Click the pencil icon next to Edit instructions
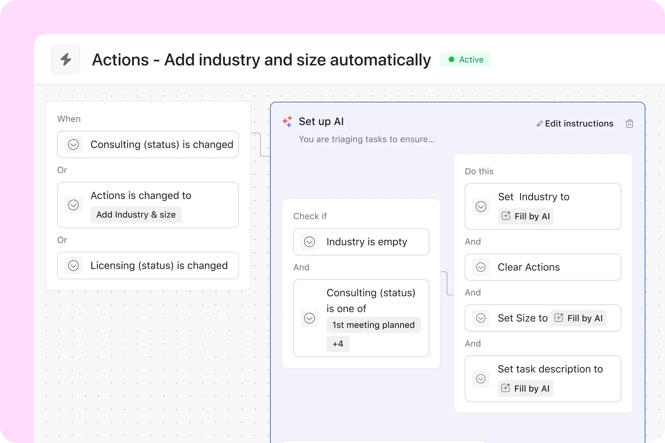 (x=539, y=124)
